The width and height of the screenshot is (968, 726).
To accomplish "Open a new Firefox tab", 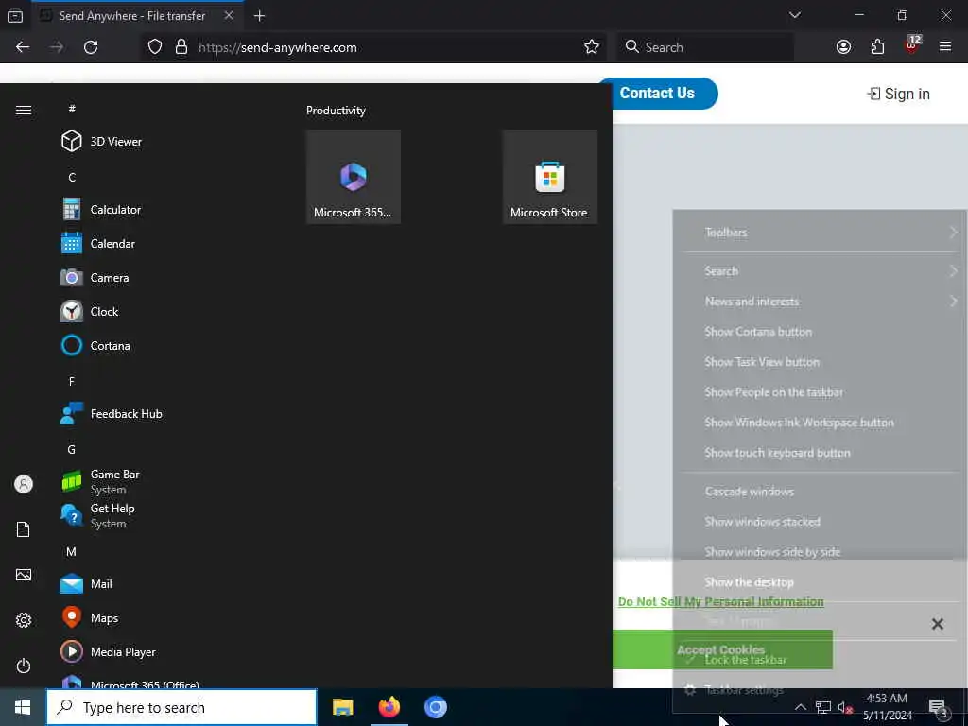I will click(x=259, y=16).
